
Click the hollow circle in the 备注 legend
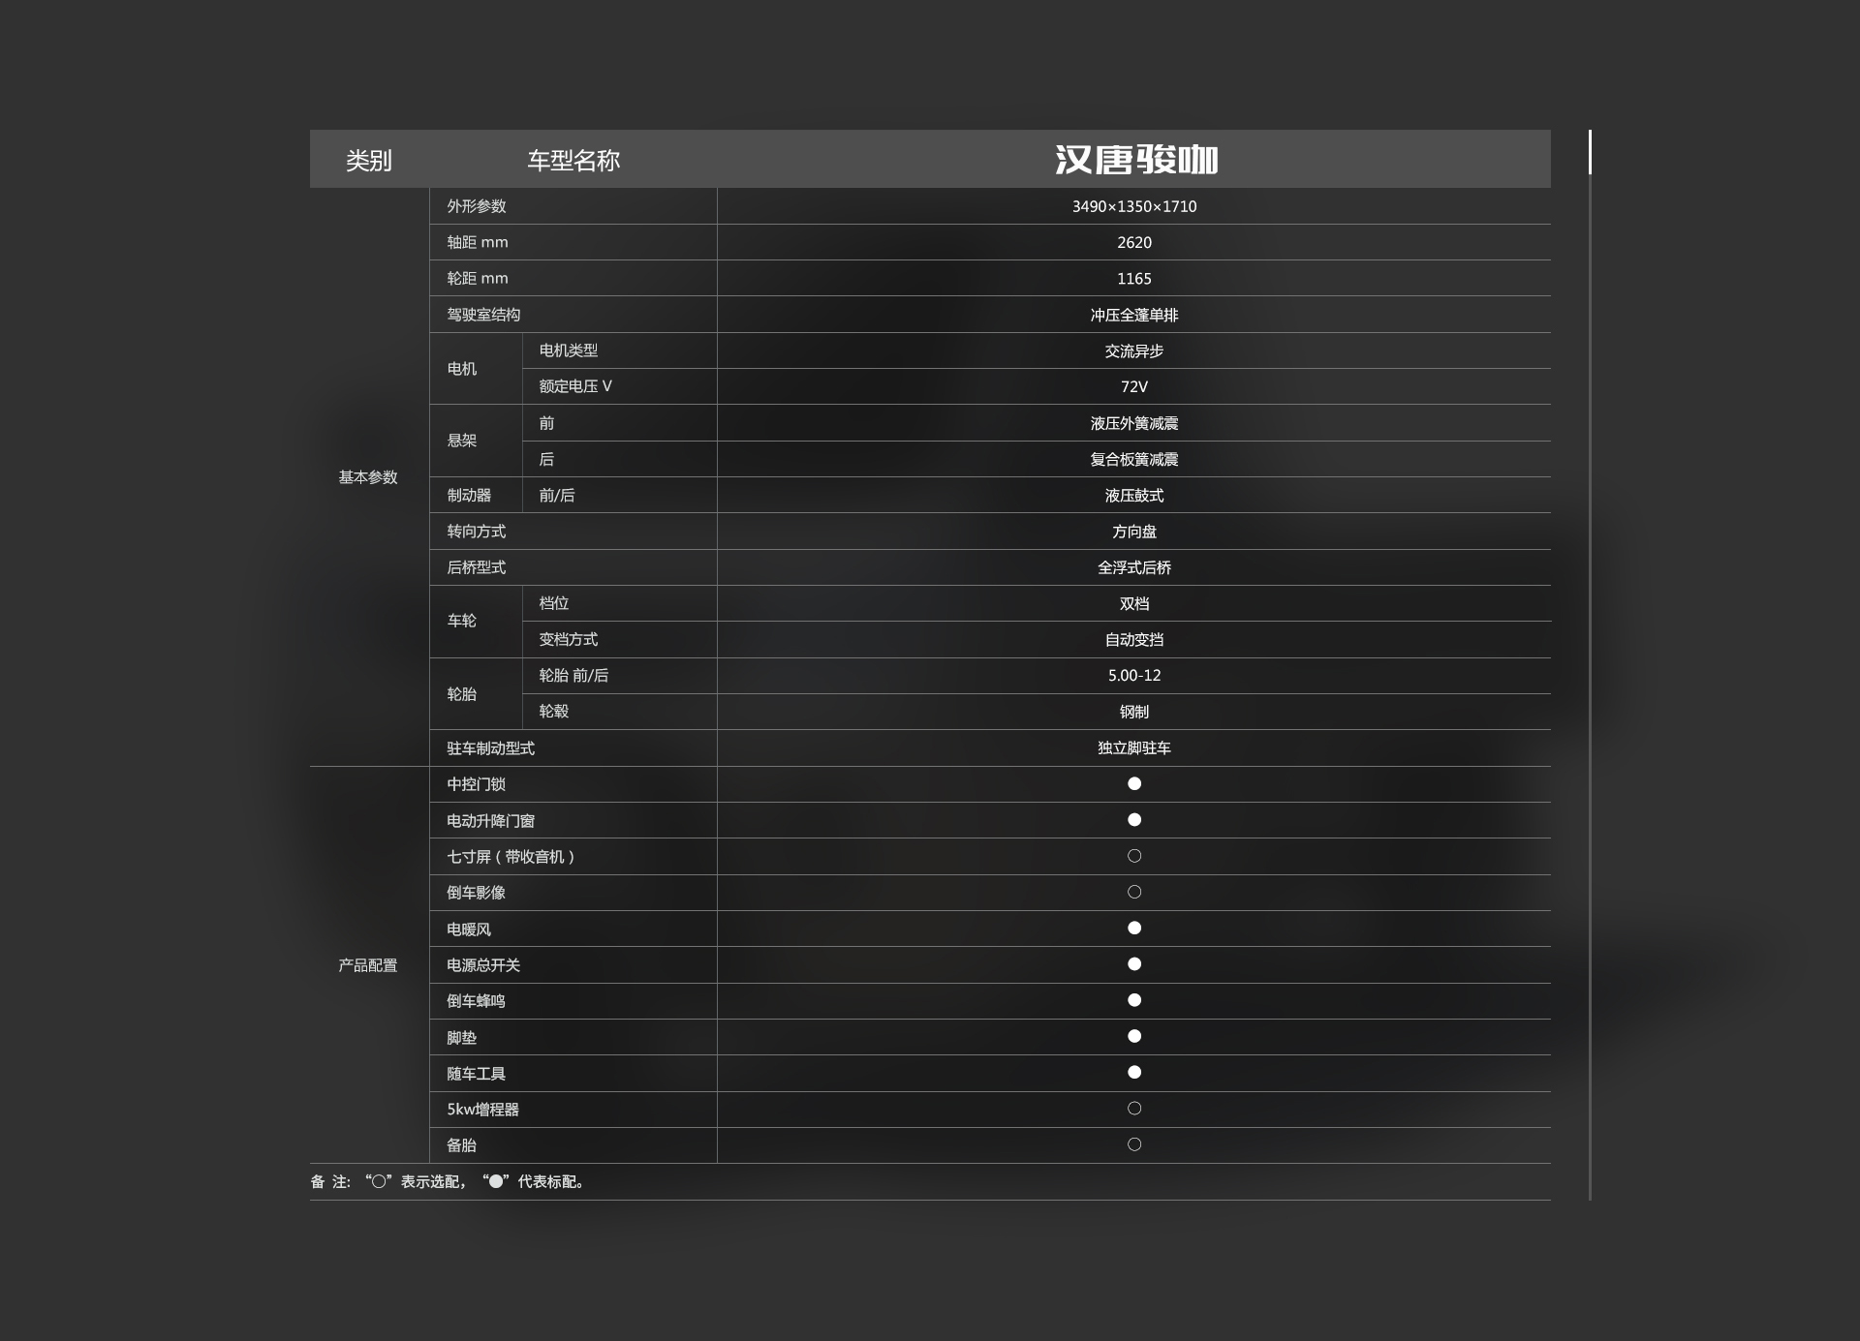pyautogui.click(x=379, y=1181)
